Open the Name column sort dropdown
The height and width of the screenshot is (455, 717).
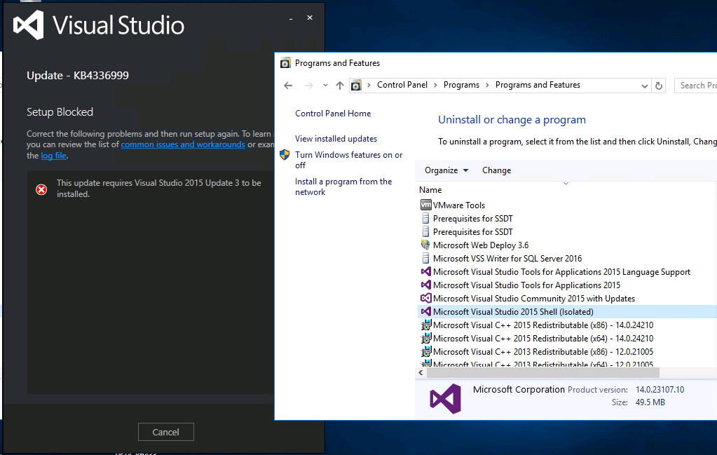566,183
